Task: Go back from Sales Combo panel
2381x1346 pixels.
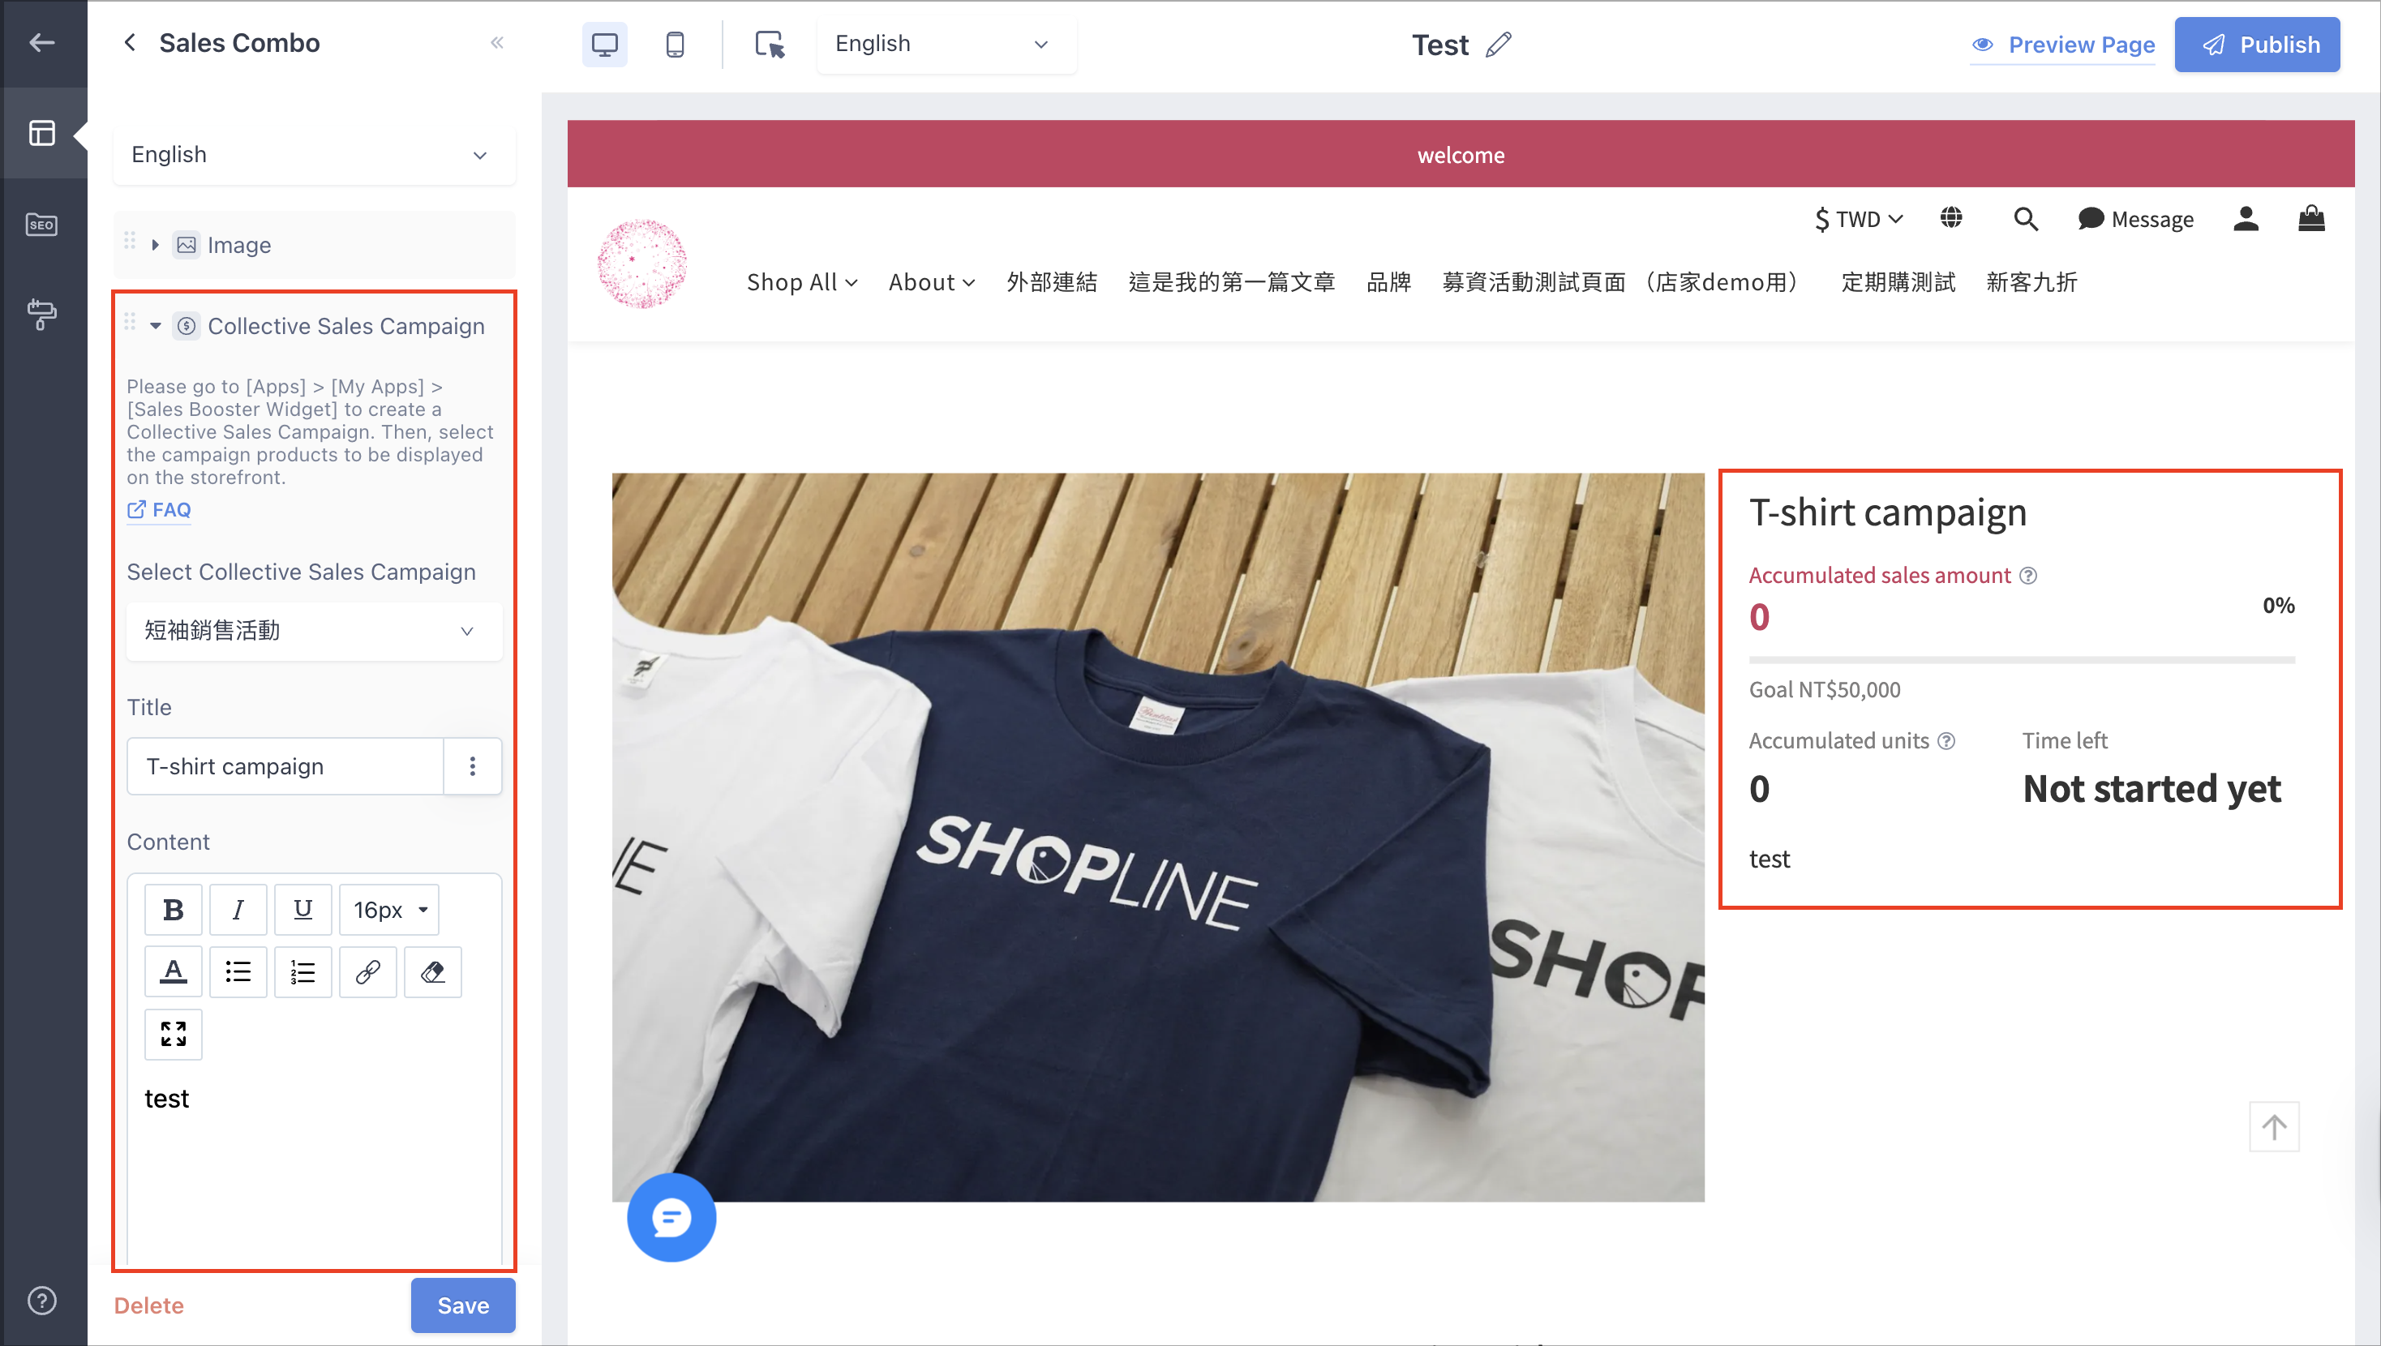Action: pyautogui.click(x=131, y=42)
